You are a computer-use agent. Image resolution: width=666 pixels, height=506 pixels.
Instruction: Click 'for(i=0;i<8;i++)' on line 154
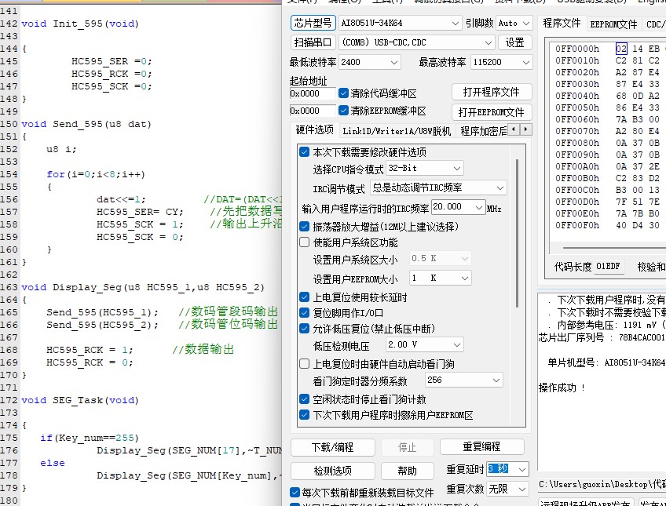(96, 174)
